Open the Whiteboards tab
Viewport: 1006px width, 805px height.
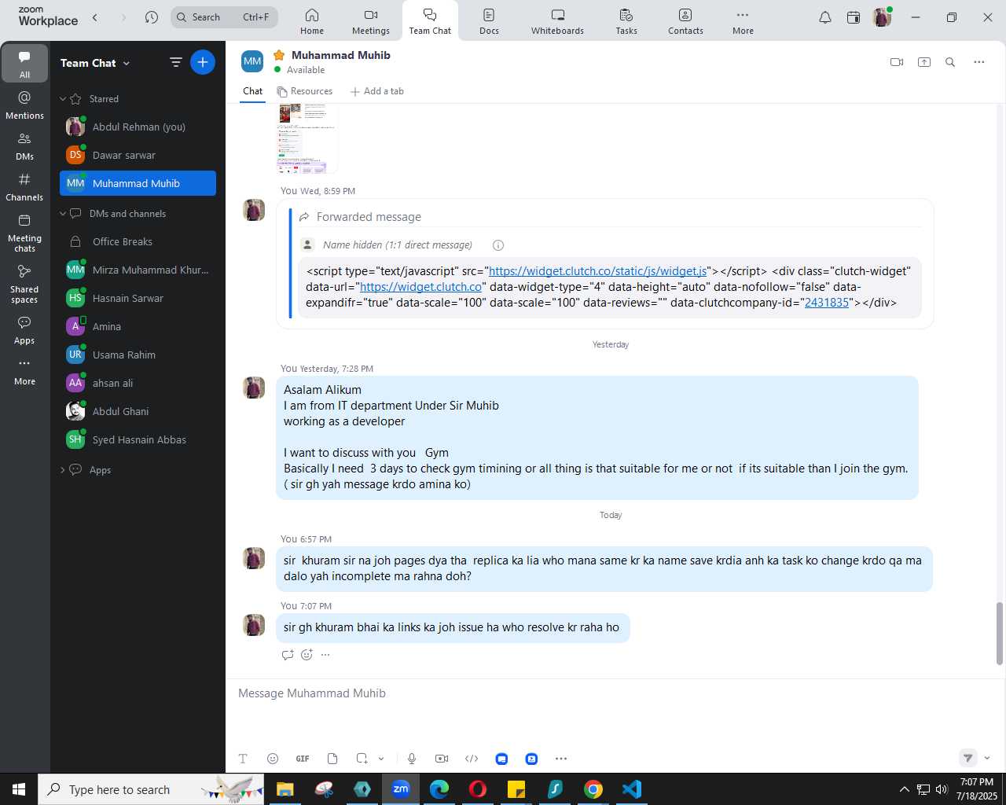click(557, 21)
